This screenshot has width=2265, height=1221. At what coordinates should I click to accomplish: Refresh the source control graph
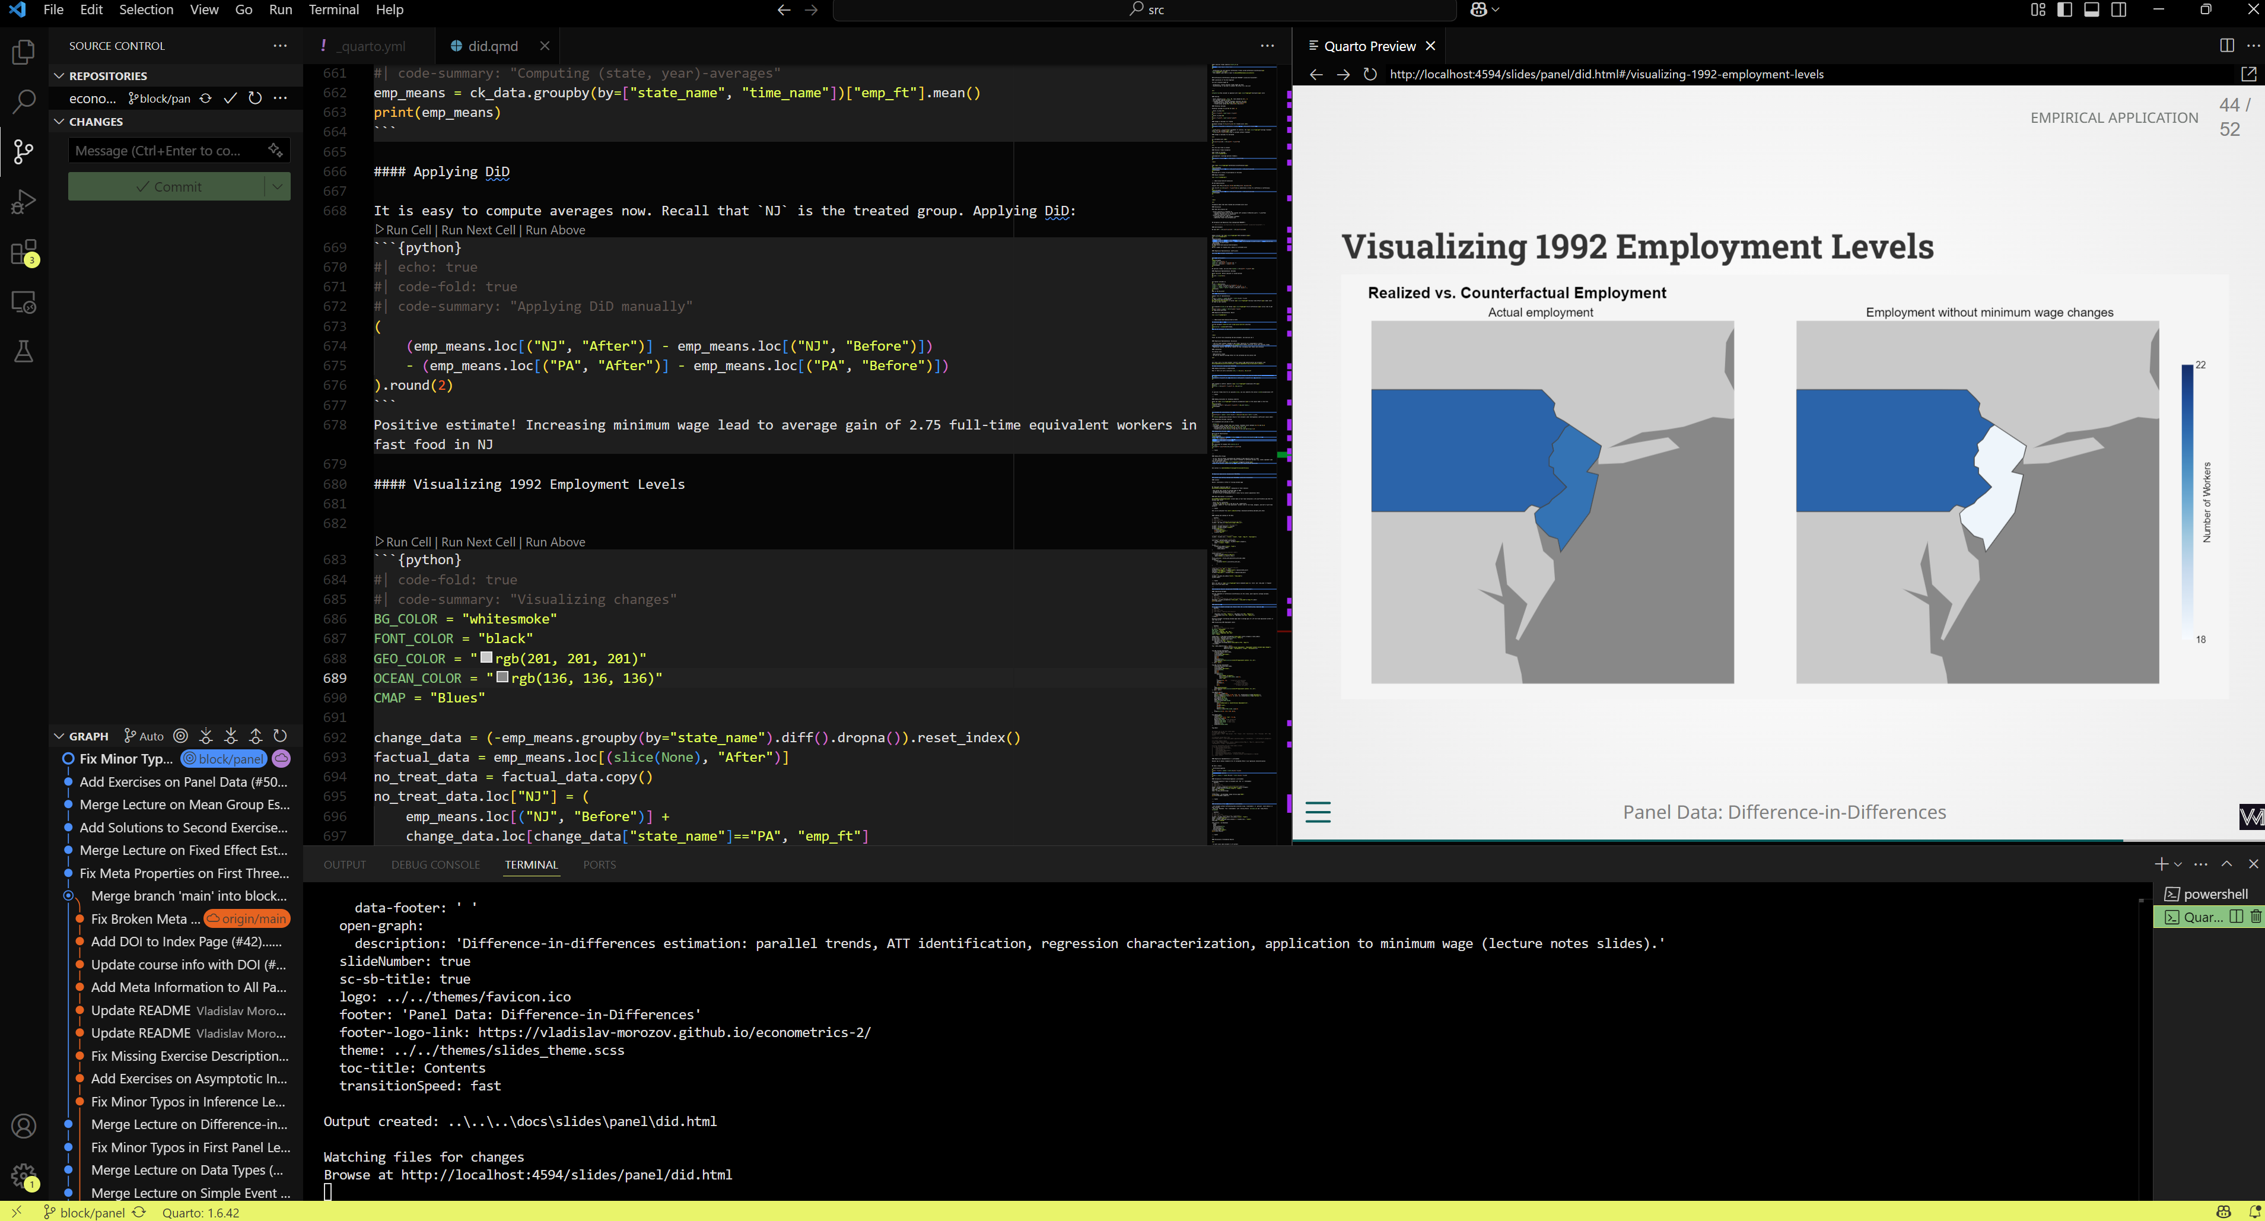click(281, 736)
